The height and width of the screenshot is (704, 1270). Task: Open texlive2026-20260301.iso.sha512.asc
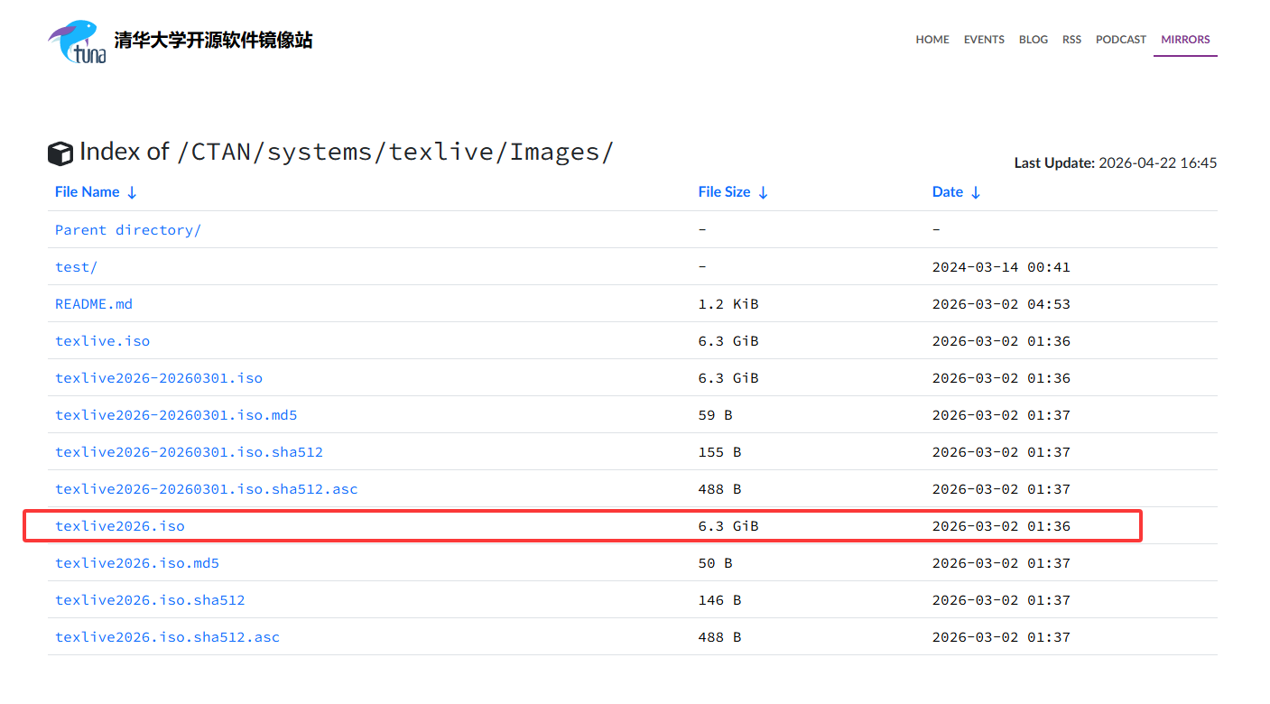click(x=207, y=489)
